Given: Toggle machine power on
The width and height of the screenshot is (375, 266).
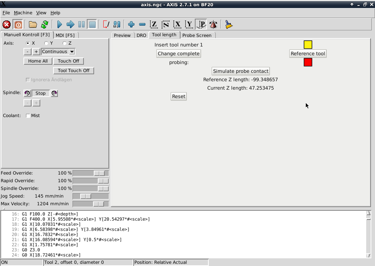Looking at the screenshot, I should 18,25.
